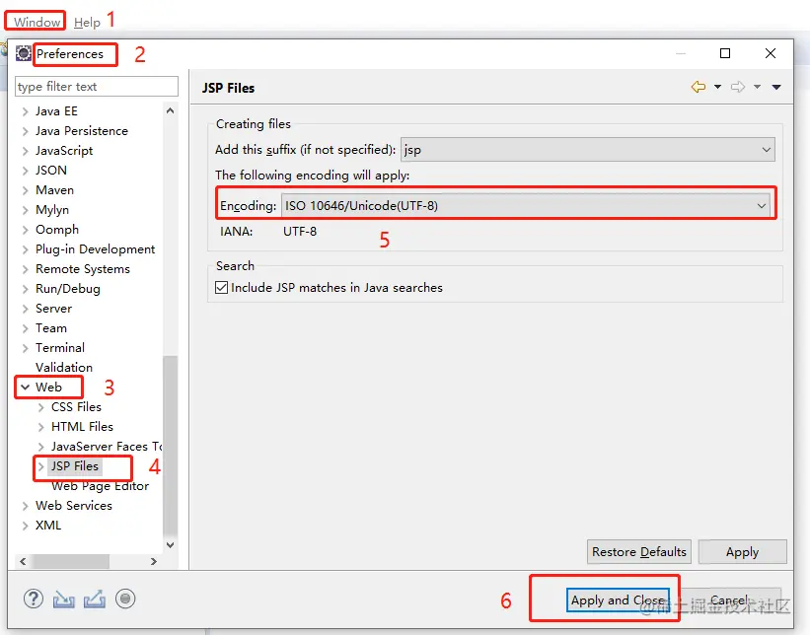This screenshot has width=810, height=635.
Task: Expand the JavaScript tree node
Action: (25, 151)
